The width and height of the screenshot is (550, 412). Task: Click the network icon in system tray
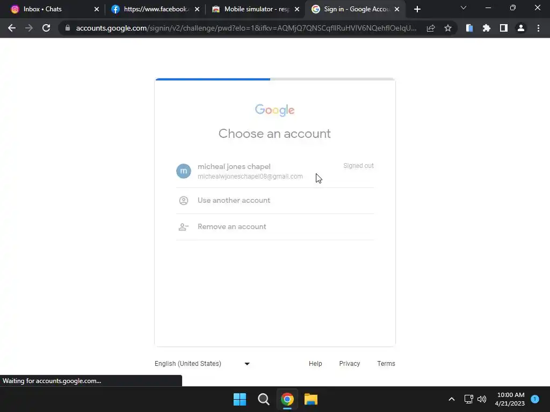(468, 399)
